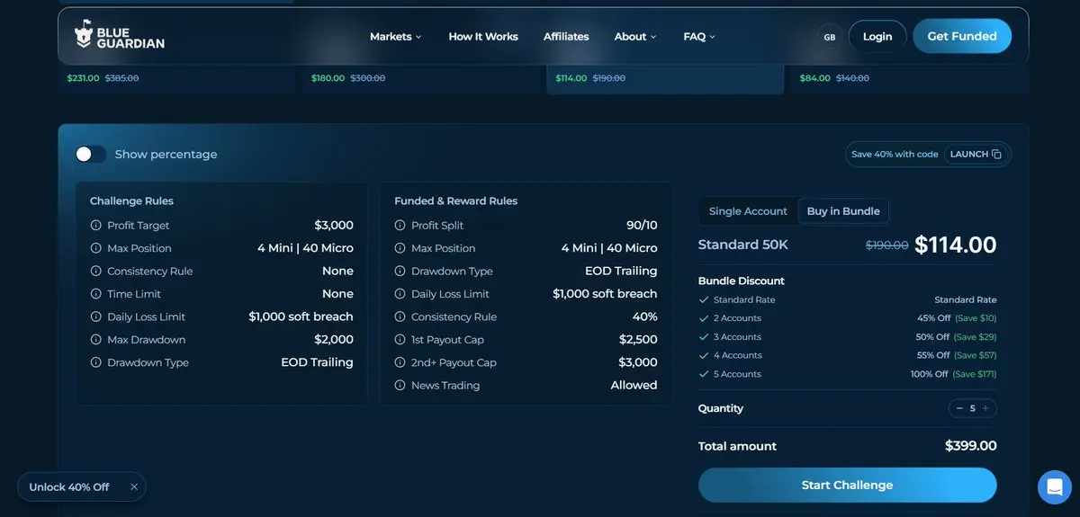Select the Single Account option
Image resolution: width=1080 pixels, height=517 pixels.
[748, 211]
